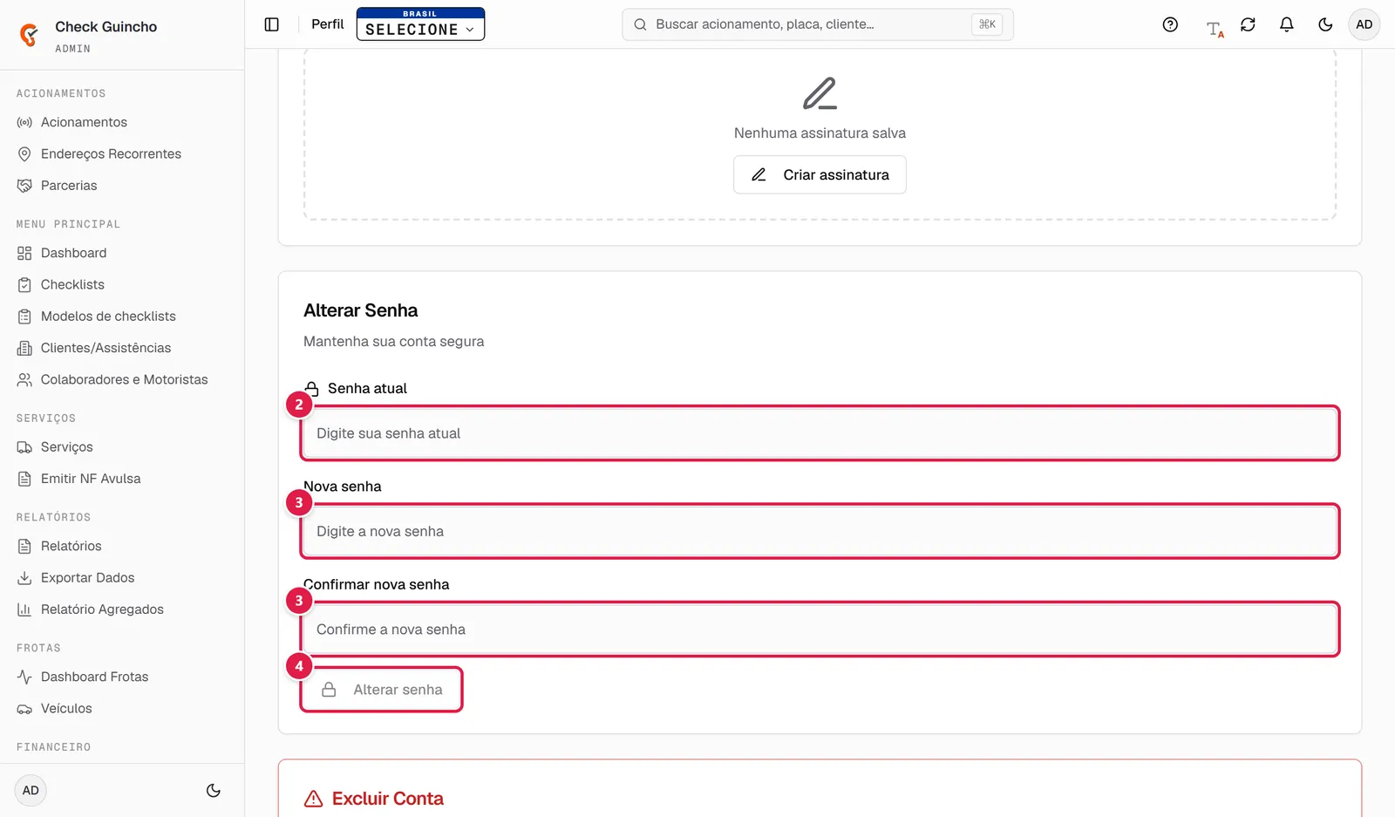Toggle dark mode in top bar
The width and height of the screenshot is (1395, 817).
1325,24
